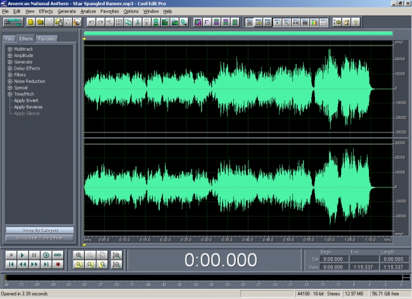Toggle the Pause button in transport
Image resolution: width=412 pixels, height=299 pixels.
(x=34, y=255)
